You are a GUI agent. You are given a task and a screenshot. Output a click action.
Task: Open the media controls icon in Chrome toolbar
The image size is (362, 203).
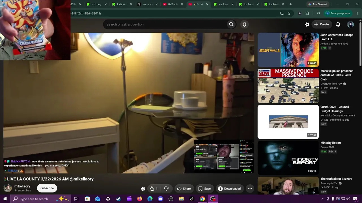pos(318,13)
